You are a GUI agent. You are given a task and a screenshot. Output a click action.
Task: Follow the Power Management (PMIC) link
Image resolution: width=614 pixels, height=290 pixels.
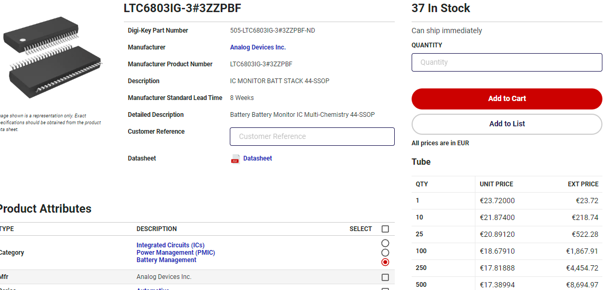pyautogui.click(x=176, y=253)
